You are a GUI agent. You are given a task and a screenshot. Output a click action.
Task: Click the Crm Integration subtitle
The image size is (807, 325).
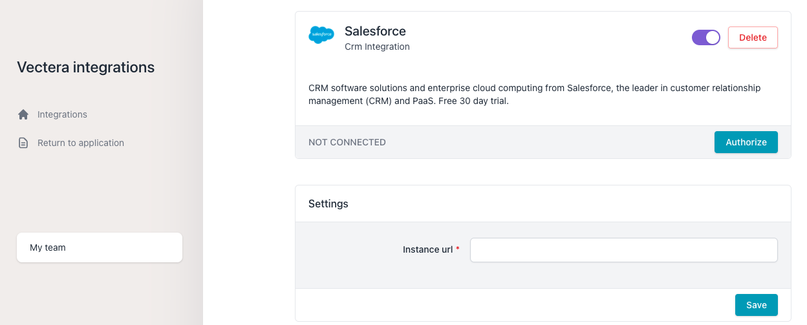(377, 47)
